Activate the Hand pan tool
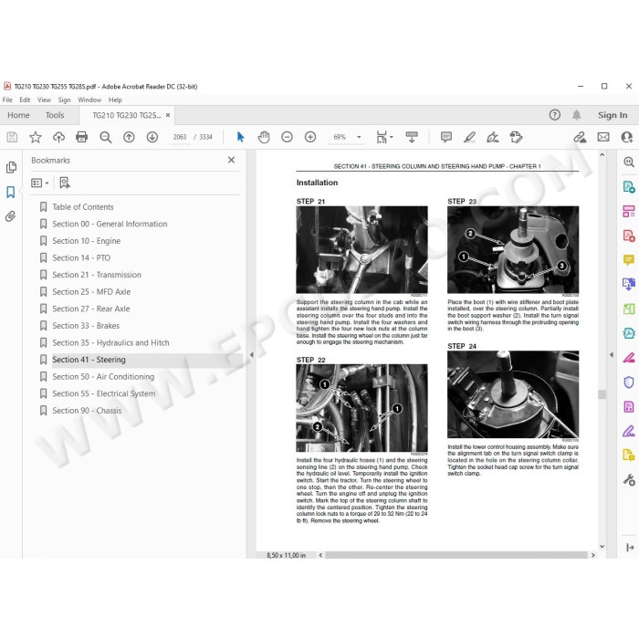Screen dimensions: 639x639 (x=264, y=137)
